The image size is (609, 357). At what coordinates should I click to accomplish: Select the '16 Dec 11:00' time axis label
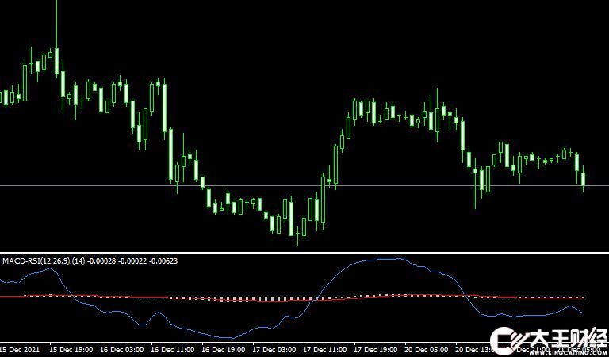point(174,349)
